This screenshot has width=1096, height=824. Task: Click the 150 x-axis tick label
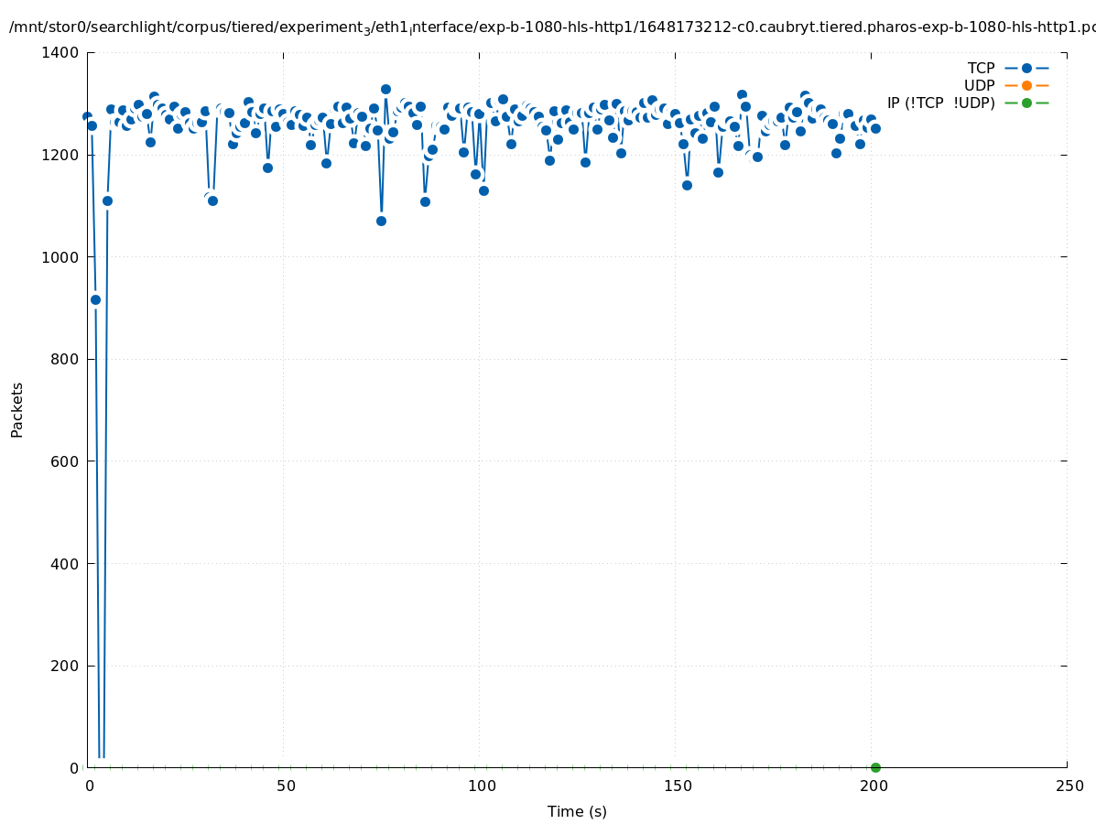pos(677,786)
